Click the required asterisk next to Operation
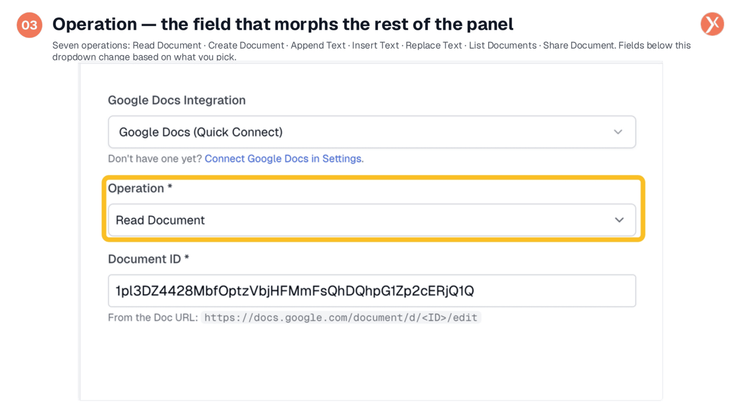This screenshot has height=417, width=741. coord(170,186)
